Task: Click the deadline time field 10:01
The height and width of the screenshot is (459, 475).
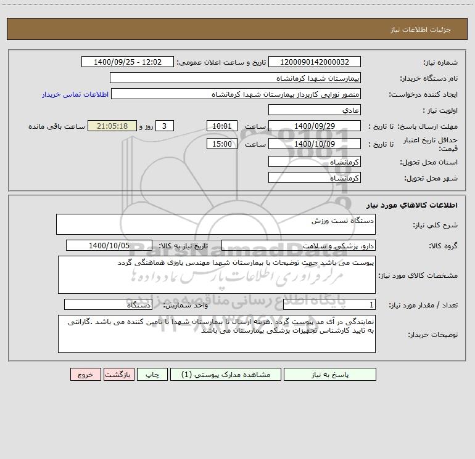Action: click(x=221, y=126)
